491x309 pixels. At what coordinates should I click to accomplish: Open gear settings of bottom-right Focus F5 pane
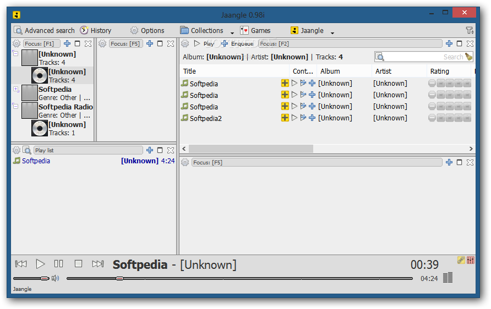tap(185, 162)
